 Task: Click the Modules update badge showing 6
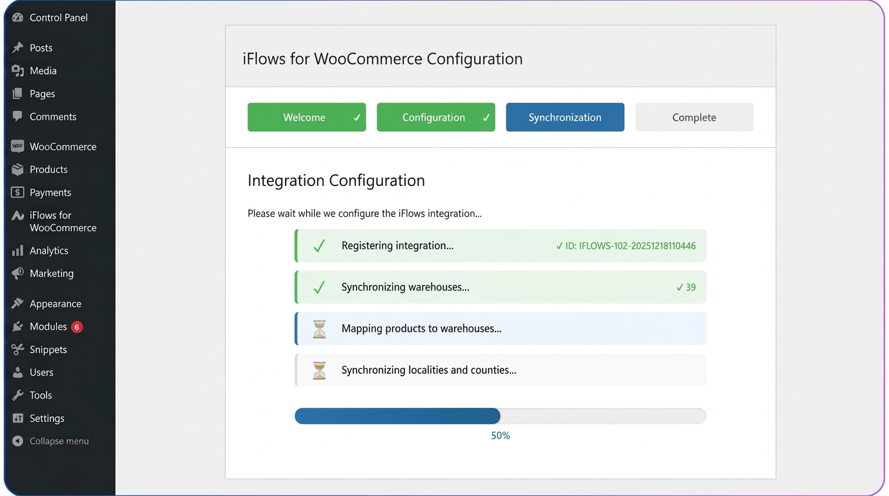click(x=77, y=327)
